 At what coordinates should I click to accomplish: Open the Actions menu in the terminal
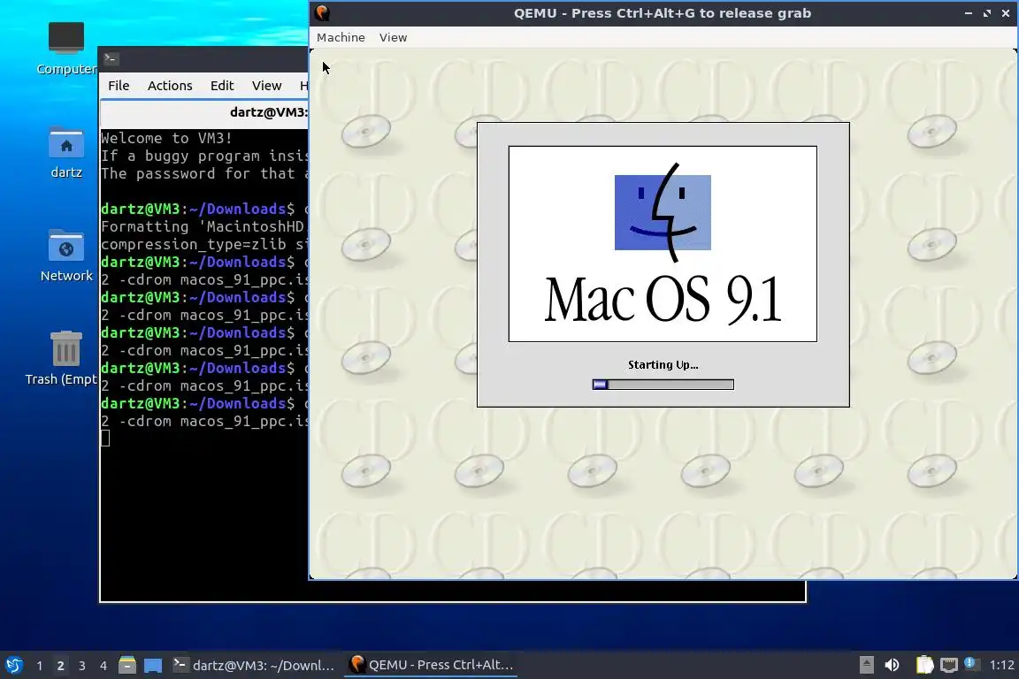pos(170,86)
